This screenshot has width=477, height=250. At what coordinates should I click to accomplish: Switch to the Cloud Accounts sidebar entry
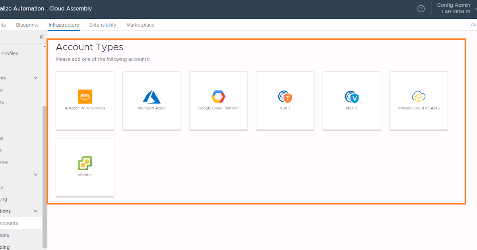(x=12, y=223)
